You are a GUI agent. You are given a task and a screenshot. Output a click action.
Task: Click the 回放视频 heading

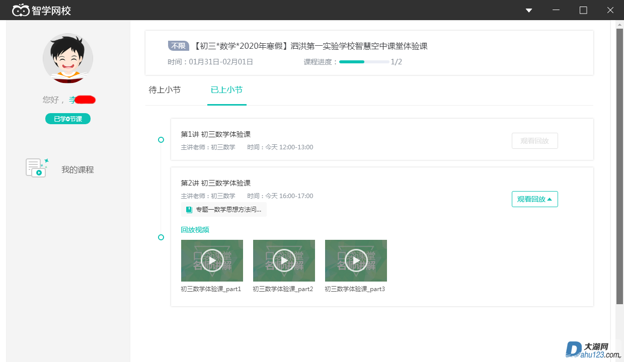pyautogui.click(x=195, y=230)
